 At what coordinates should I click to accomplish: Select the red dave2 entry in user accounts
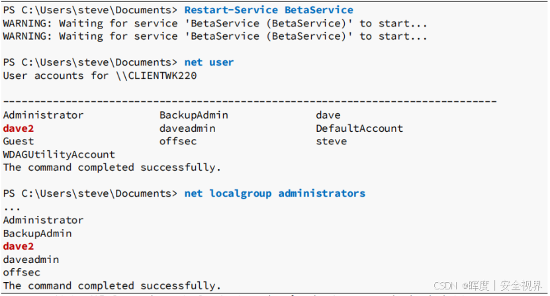coord(19,128)
